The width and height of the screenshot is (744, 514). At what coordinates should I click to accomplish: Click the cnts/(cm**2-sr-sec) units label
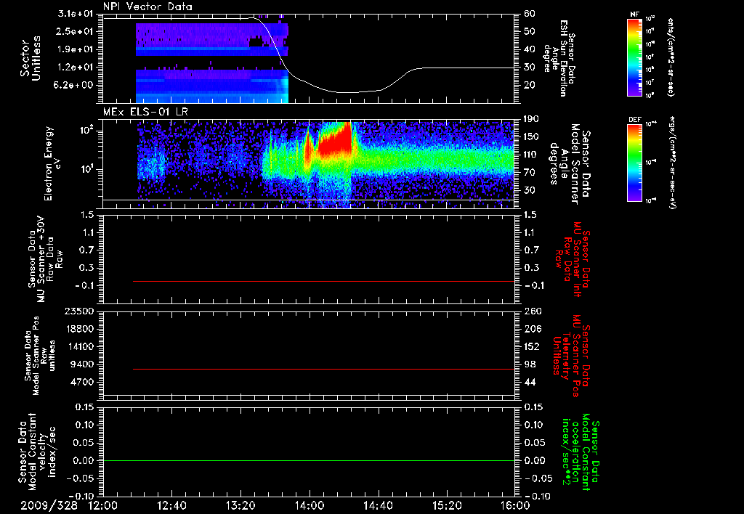coord(671,57)
